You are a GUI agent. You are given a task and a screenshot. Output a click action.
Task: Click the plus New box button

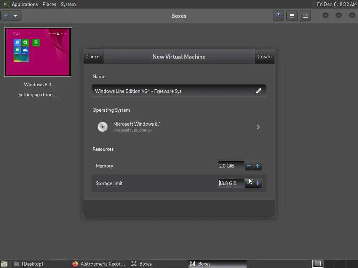[6, 16]
